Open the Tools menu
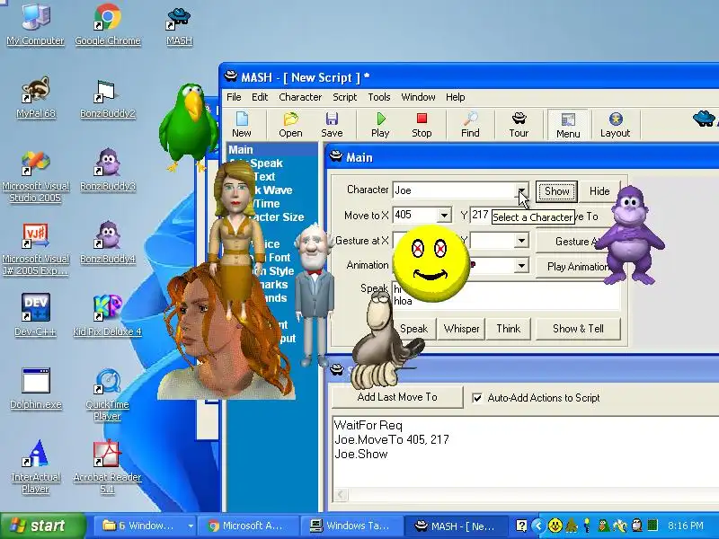 378,97
